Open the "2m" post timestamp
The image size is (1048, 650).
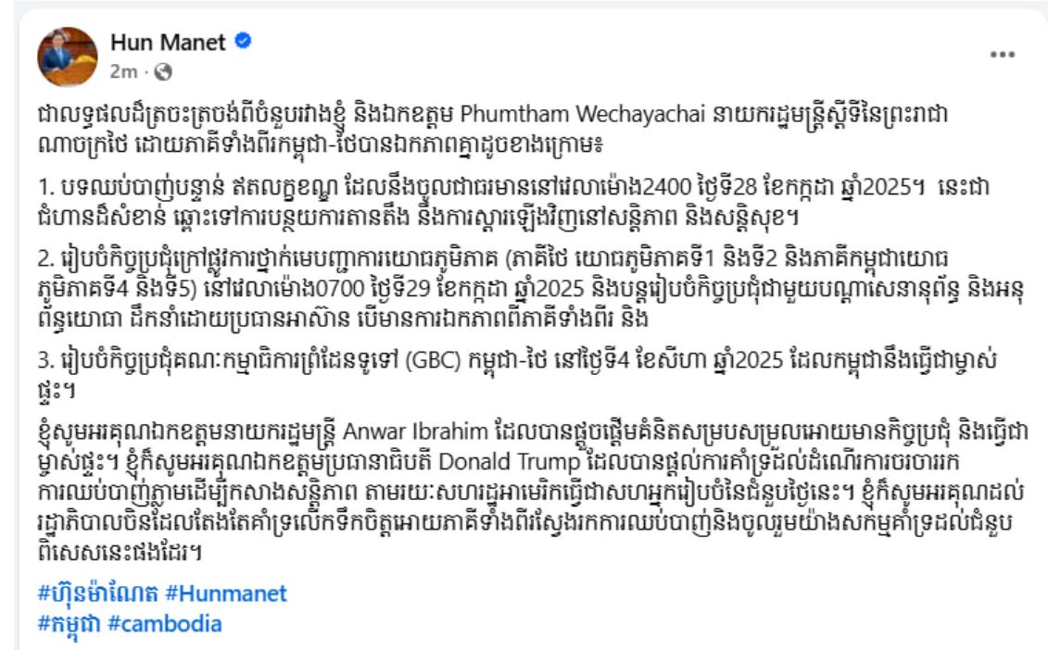123,71
